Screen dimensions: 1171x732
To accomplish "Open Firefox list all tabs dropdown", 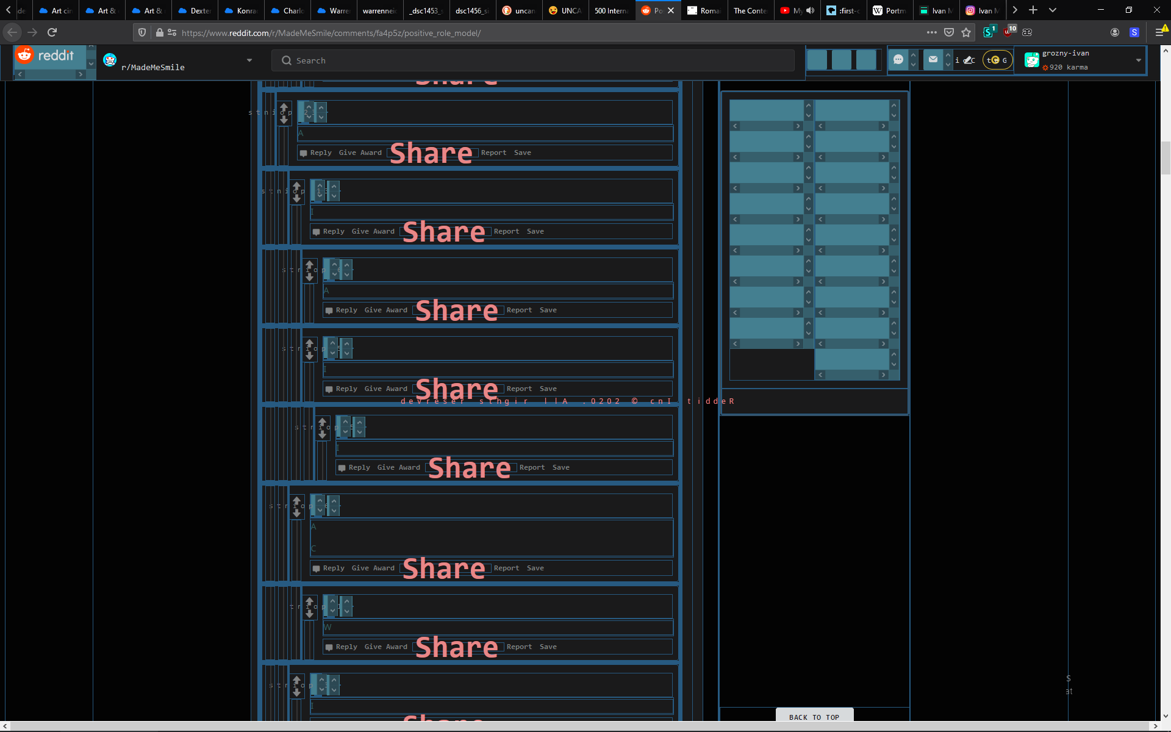I will click(x=1053, y=10).
